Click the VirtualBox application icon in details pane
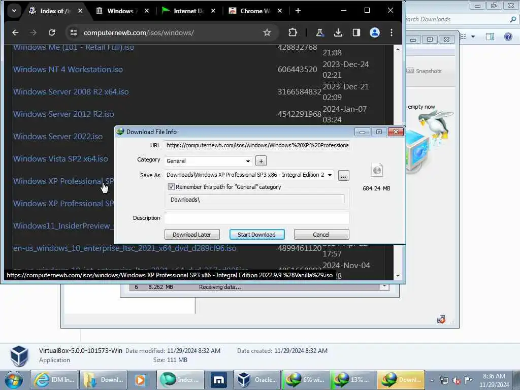The height and width of the screenshot is (390, 520). [19, 356]
